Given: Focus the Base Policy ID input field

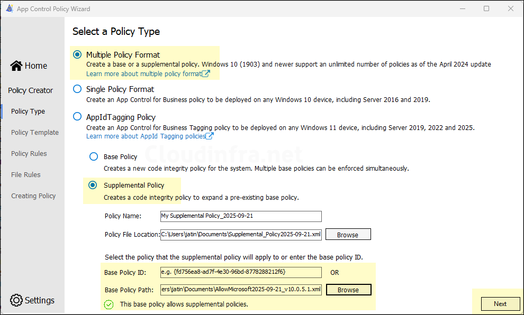Looking at the screenshot, I should 241,272.
